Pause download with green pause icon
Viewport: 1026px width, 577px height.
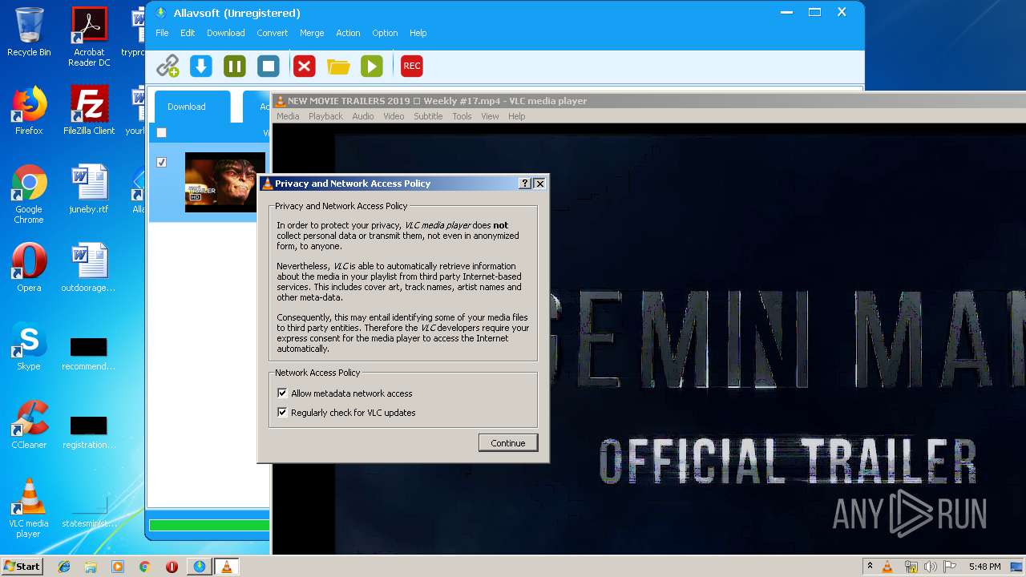tap(234, 66)
